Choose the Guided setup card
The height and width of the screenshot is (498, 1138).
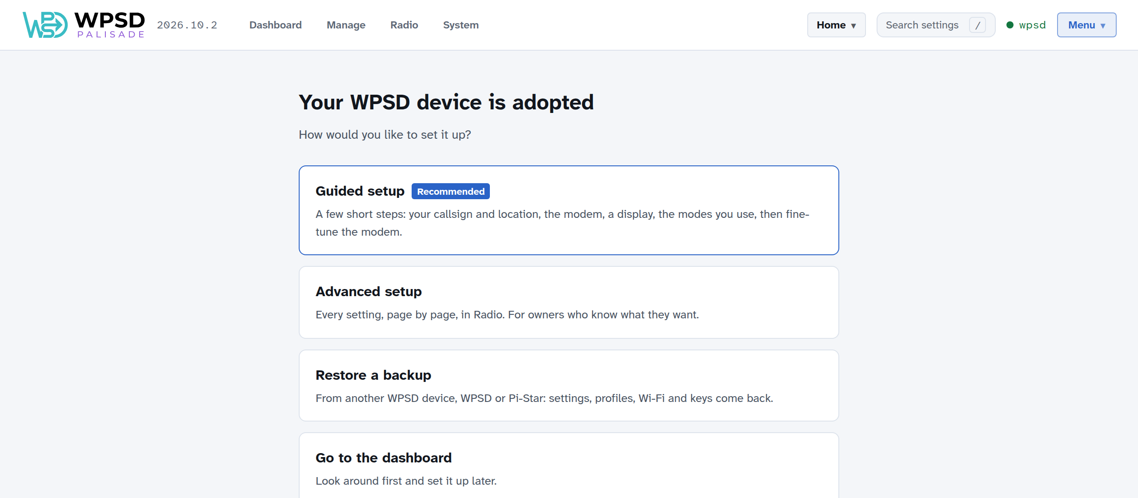pos(569,210)
